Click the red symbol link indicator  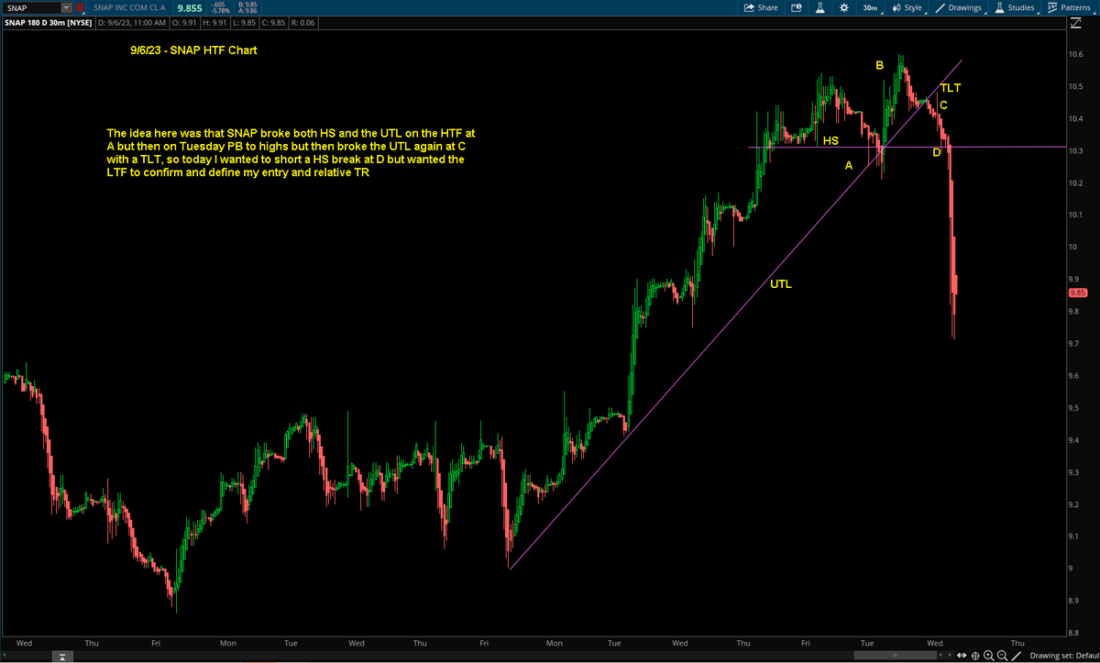tap(80, 7)
